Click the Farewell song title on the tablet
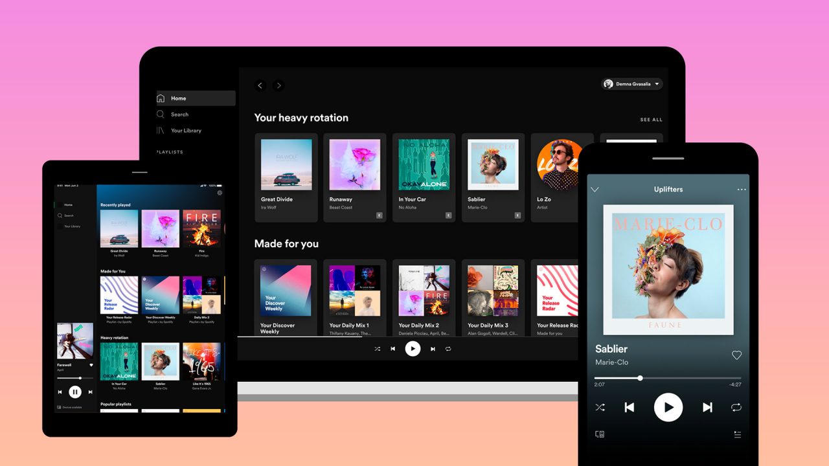This screenshot has width=829, height=466. 64,365
